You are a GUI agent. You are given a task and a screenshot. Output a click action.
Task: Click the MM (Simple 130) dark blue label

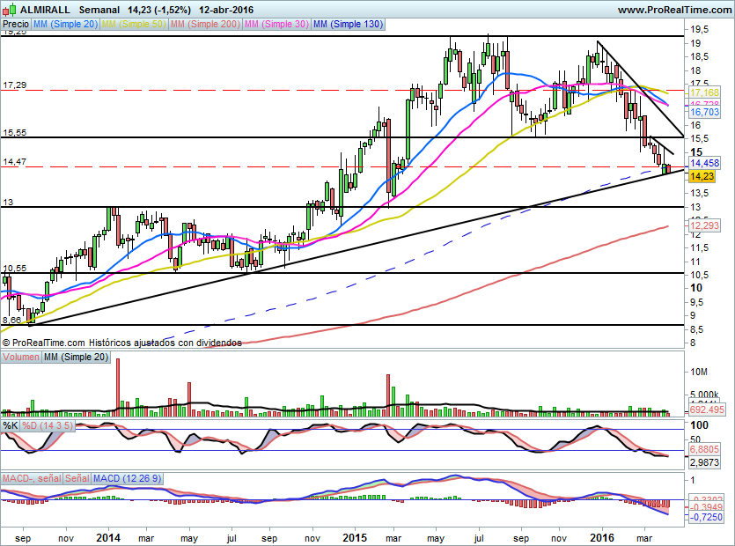point(349,24)
